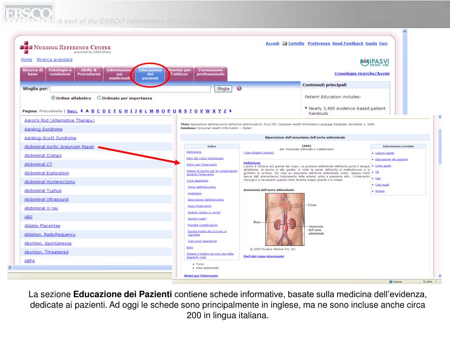This screenshot has width=450, height=338.
Task: Open the ABG entry
Action: 29,217
